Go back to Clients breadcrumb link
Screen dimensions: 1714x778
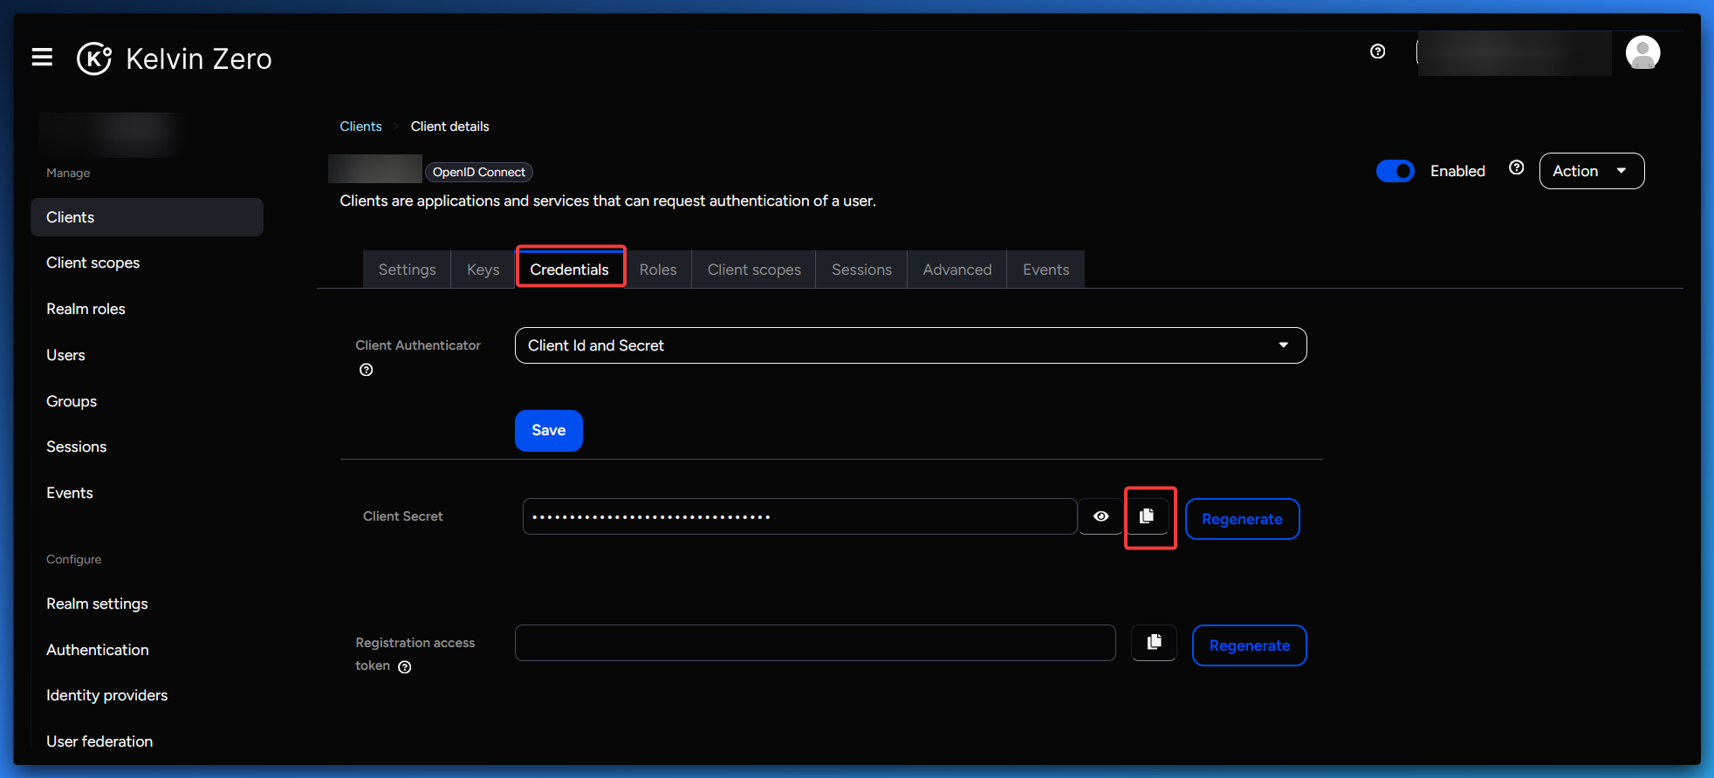360,126
